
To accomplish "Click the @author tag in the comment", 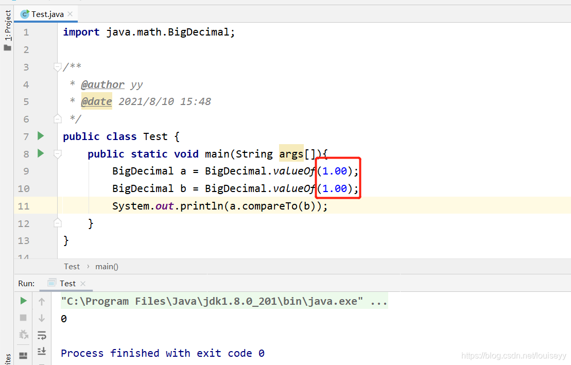I will (x=102, y=84).
